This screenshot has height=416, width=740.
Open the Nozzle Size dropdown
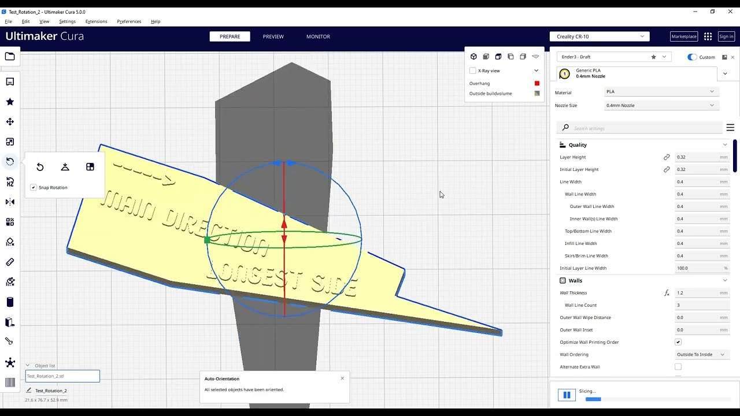click(x=660, y=106)
